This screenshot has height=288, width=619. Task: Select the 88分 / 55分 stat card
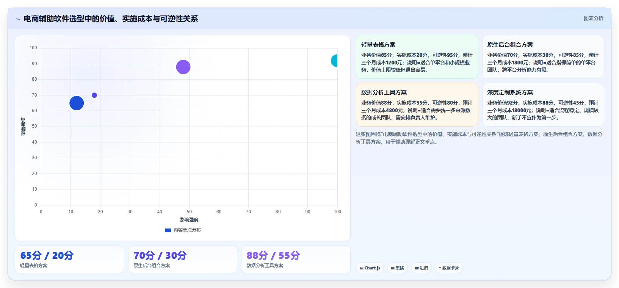pos(296,259)
